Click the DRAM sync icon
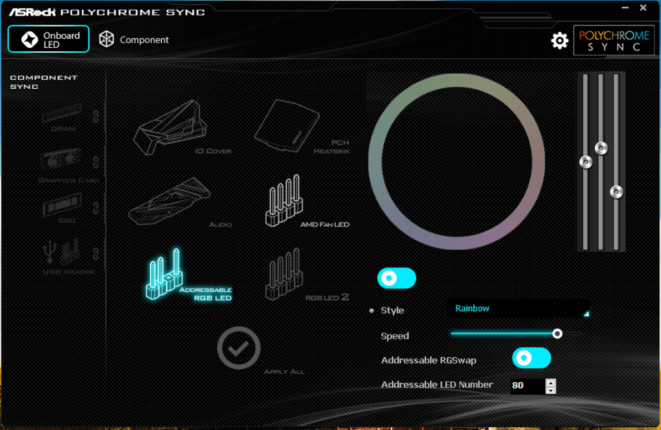The height and width of the screenshot is (430, 661). coord(62,113)
